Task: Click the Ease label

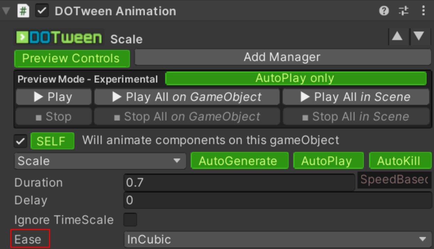Action: [28, 240]
